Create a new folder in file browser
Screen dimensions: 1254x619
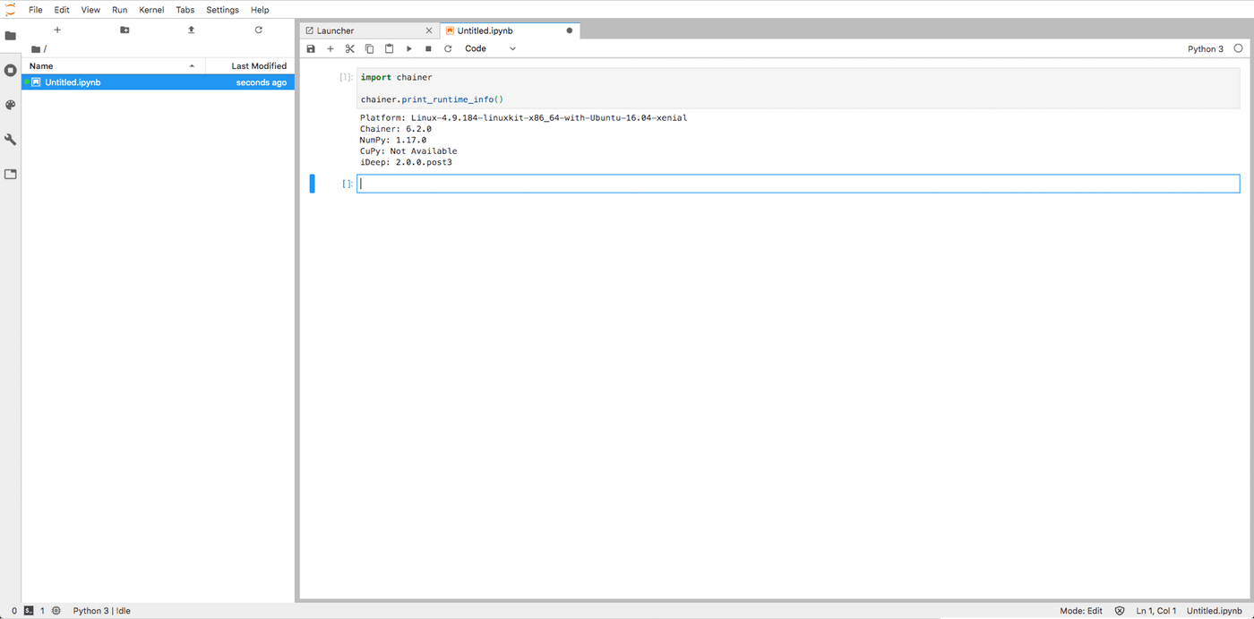pyautogui.click(x=125, y=30)
